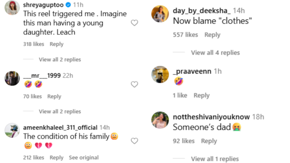Like ___mr___1999's emoji comment heart

pyautogui.click(x=135, y=84)
